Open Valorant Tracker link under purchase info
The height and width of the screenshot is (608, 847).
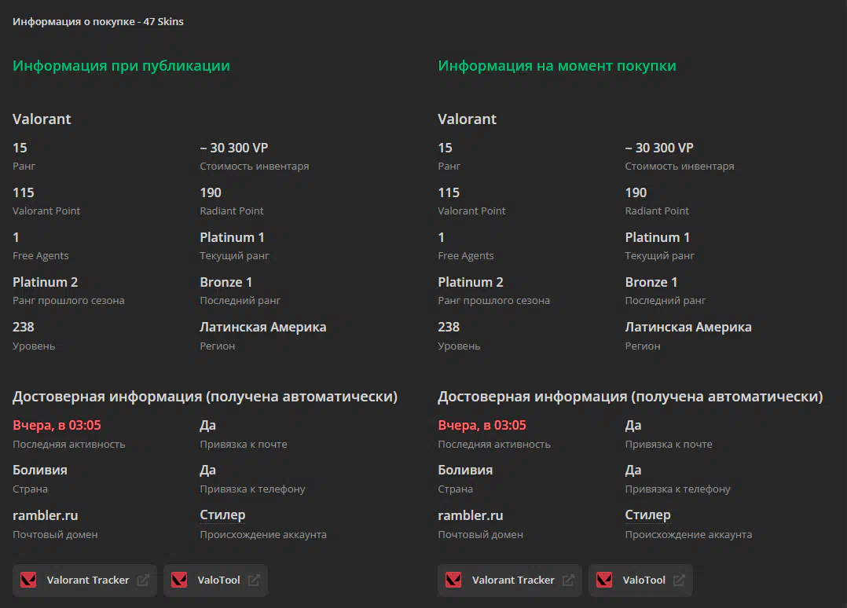point(510,580)
